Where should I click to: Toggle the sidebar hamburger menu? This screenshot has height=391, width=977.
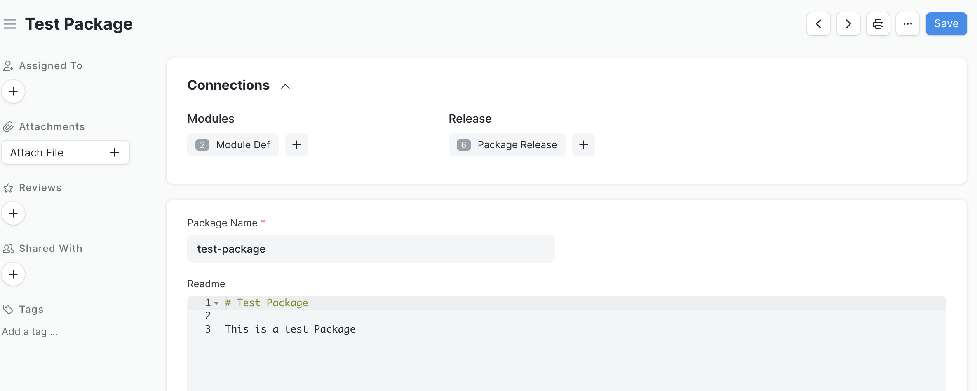click(x=10, y=24)
